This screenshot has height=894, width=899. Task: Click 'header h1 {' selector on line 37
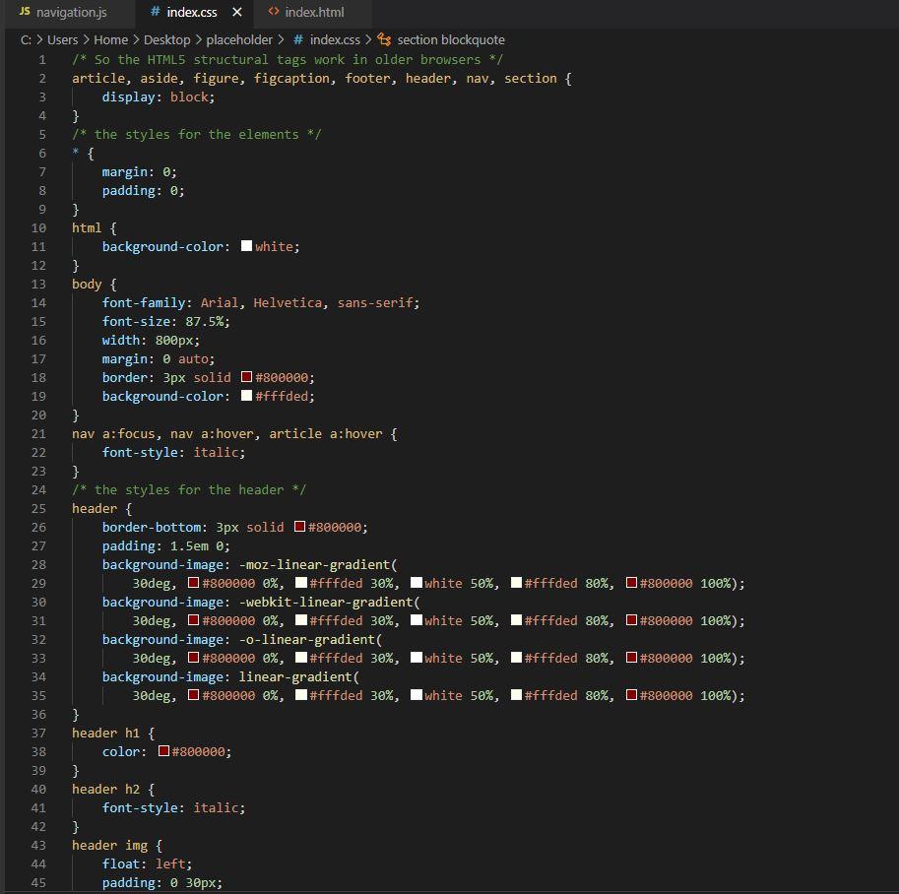click(113, 733)
